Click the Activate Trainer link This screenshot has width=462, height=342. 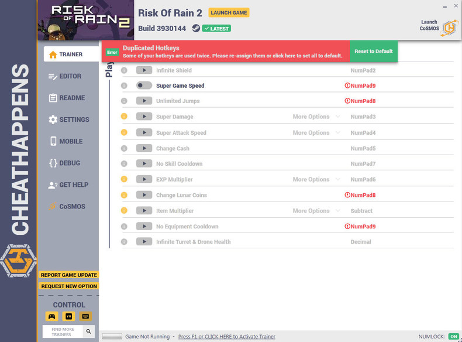pos(226,336)
